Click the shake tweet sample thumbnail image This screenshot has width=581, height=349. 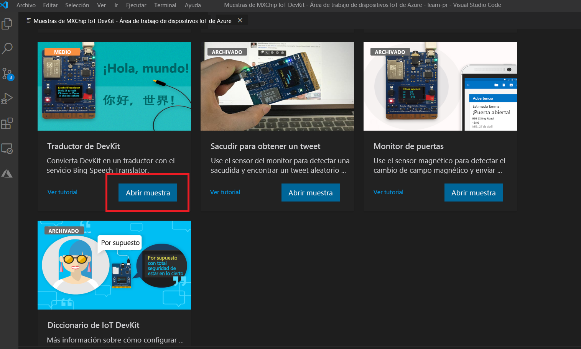pos(277,86)
